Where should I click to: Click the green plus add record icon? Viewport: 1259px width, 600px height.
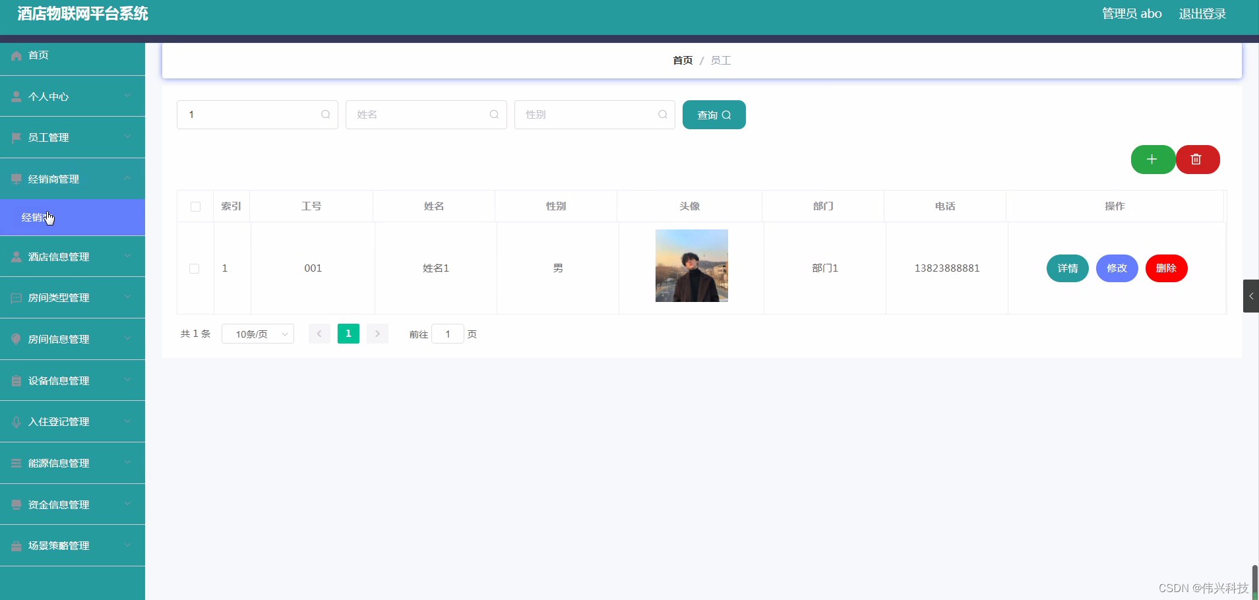tap(1153, 160)
